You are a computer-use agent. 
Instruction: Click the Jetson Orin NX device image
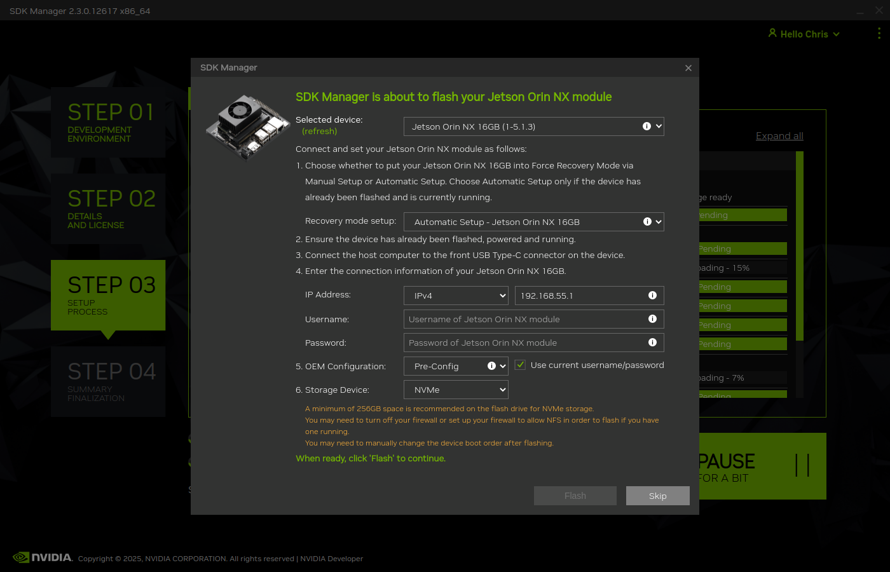click(x=247, y=127)
